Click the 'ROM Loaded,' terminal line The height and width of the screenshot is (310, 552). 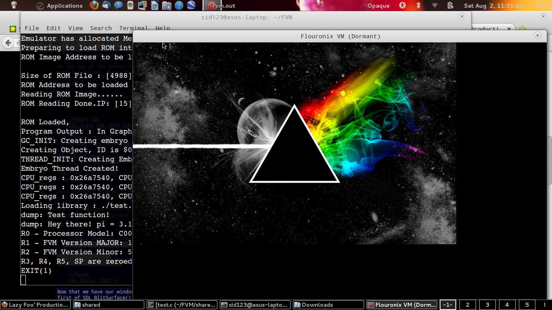(x=45, y=122)
